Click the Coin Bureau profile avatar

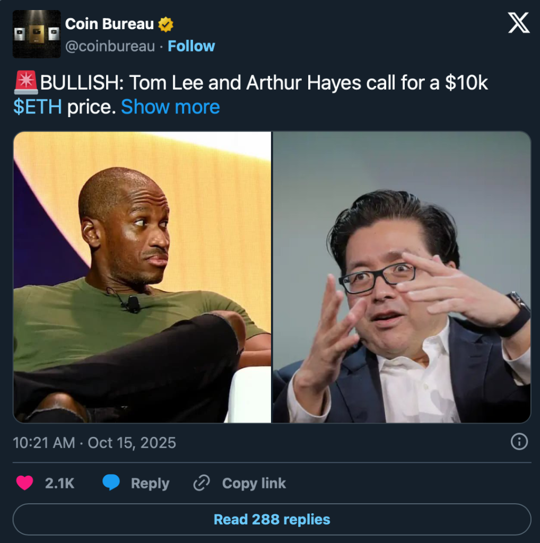(x=37, y=34)
